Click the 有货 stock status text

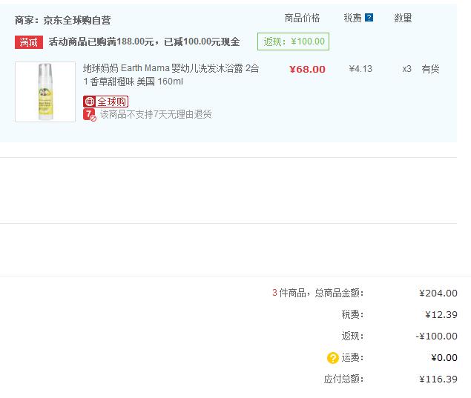430,69
